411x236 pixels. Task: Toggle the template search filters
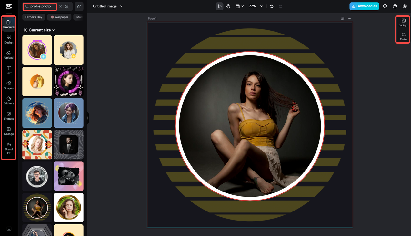[78, 6]
